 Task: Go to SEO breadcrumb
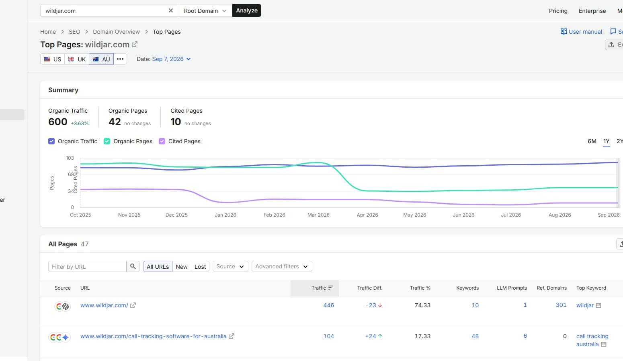(74, 32)
